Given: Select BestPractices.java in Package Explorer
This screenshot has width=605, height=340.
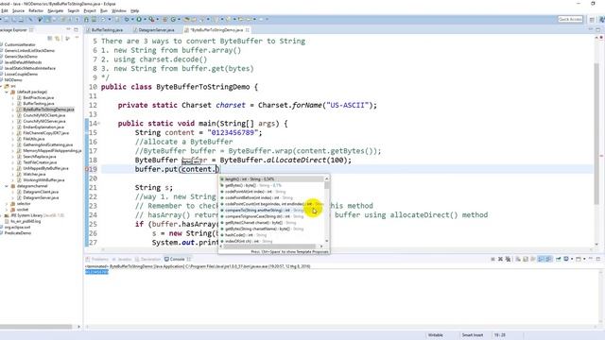Looking at the screenshot, I should coord(38,97).
